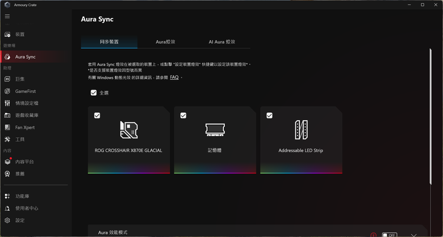This screenshot has width=443, height=237.
Task: Click the 內容 section label in sidebar
Action: [x=7, y=151]
